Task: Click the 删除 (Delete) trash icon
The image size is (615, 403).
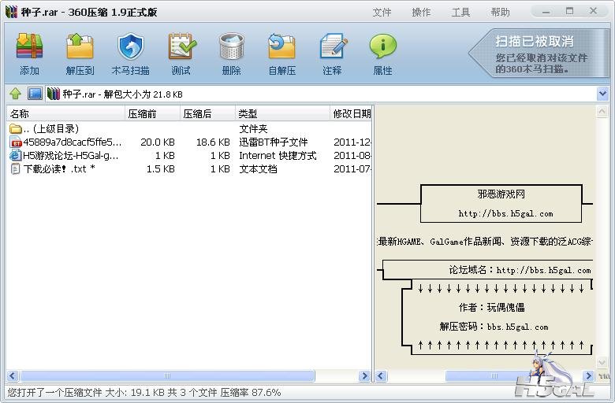Action: coord(231,53)
